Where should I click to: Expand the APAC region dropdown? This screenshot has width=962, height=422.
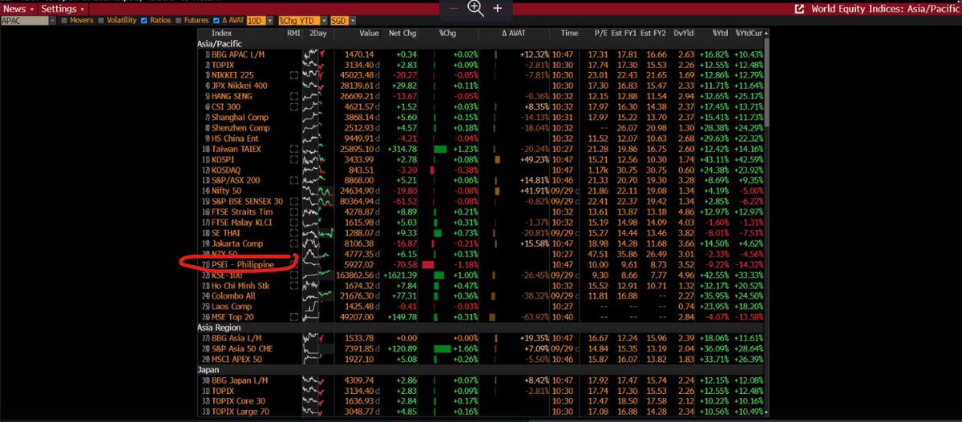[x=28, y=19]
